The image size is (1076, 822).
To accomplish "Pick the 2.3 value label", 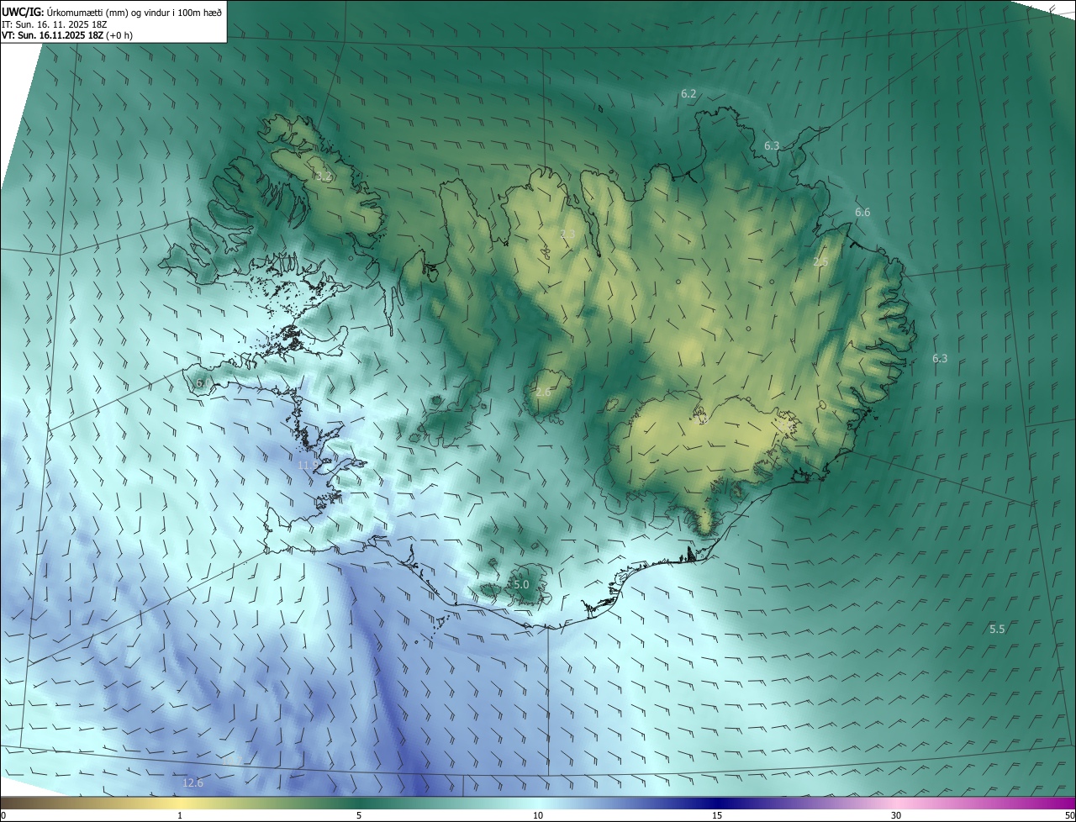I will 568,234.
